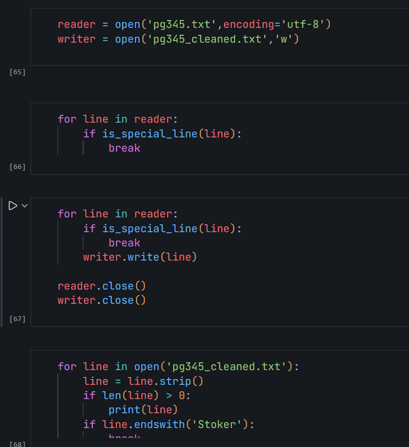Viewport: 409px width, 447px height.
Task: Click the encoding='utf-8' argument
Action: pos(274,25)
